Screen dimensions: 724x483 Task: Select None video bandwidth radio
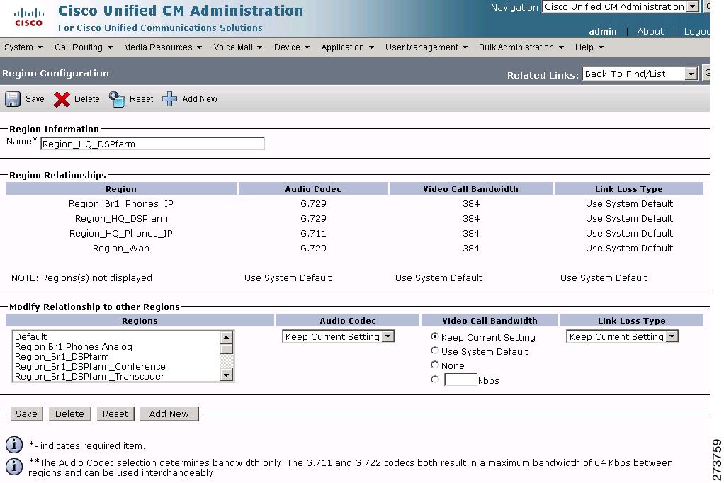click(434, 365)
